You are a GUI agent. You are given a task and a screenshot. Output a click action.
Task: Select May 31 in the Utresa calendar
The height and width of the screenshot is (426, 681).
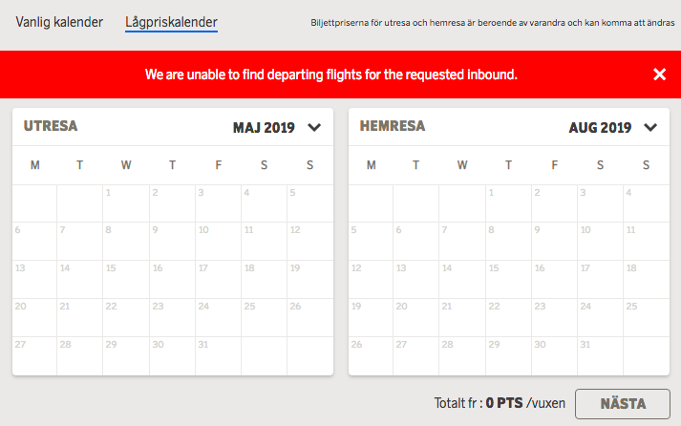click(x=219, y=355)
